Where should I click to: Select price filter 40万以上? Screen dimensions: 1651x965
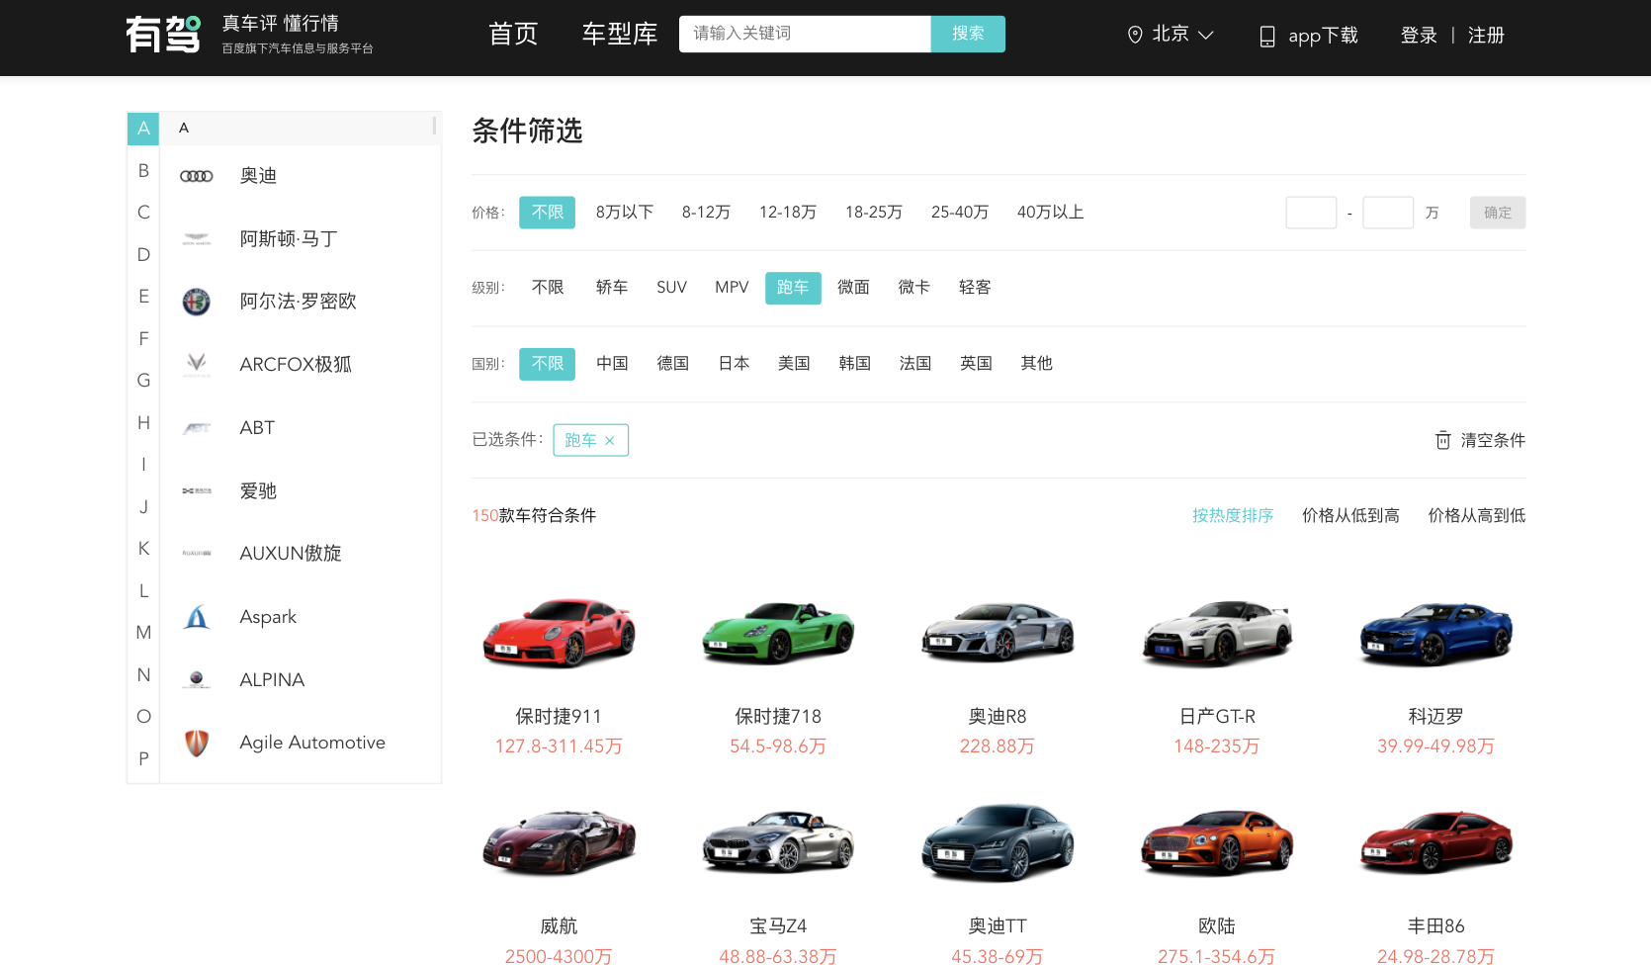[x=1051, y=213]
